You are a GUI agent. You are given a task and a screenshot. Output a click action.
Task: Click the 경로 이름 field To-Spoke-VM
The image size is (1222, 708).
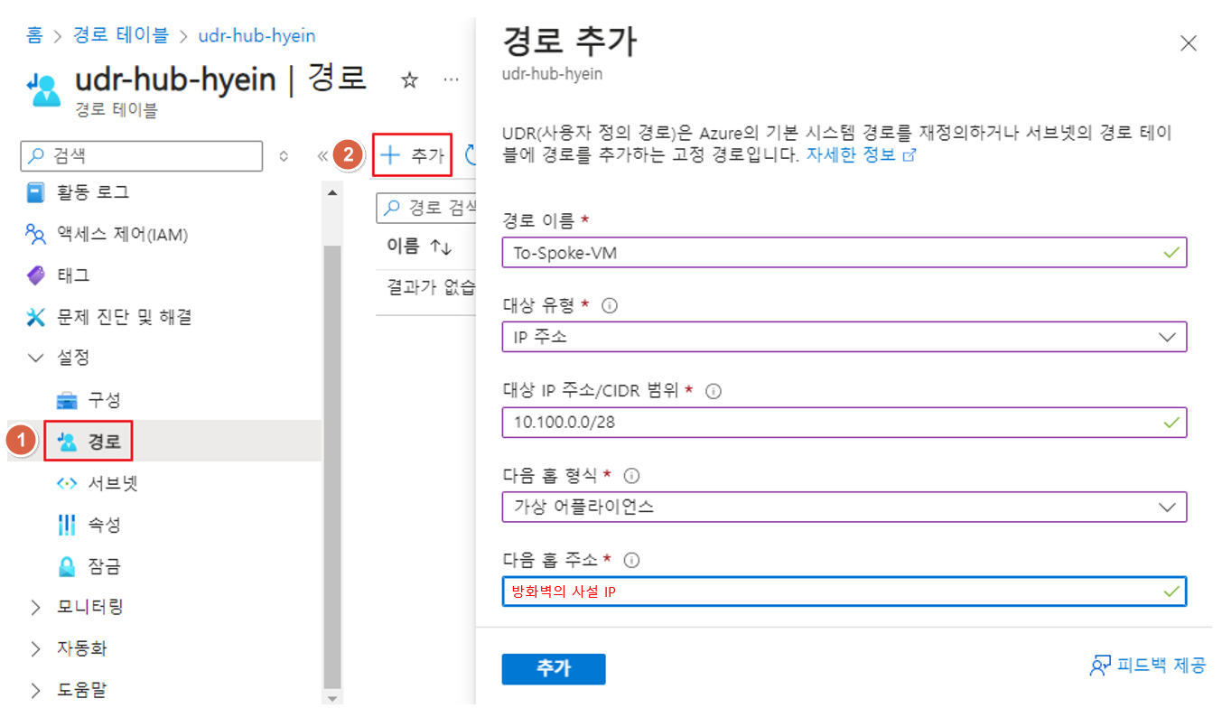pos(844,253)
